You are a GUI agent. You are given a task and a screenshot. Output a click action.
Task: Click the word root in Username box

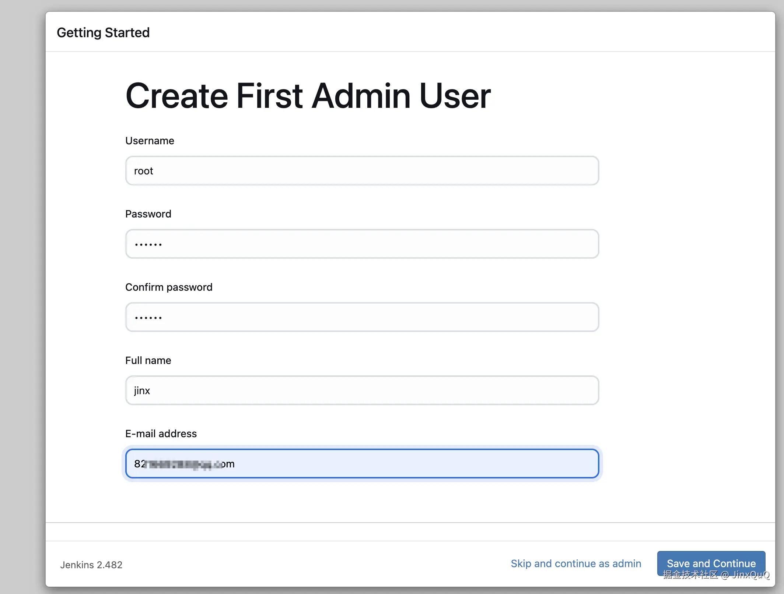(143, 171)
